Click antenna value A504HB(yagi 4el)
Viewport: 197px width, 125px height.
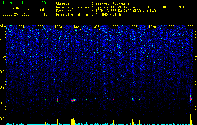point(111,15)
